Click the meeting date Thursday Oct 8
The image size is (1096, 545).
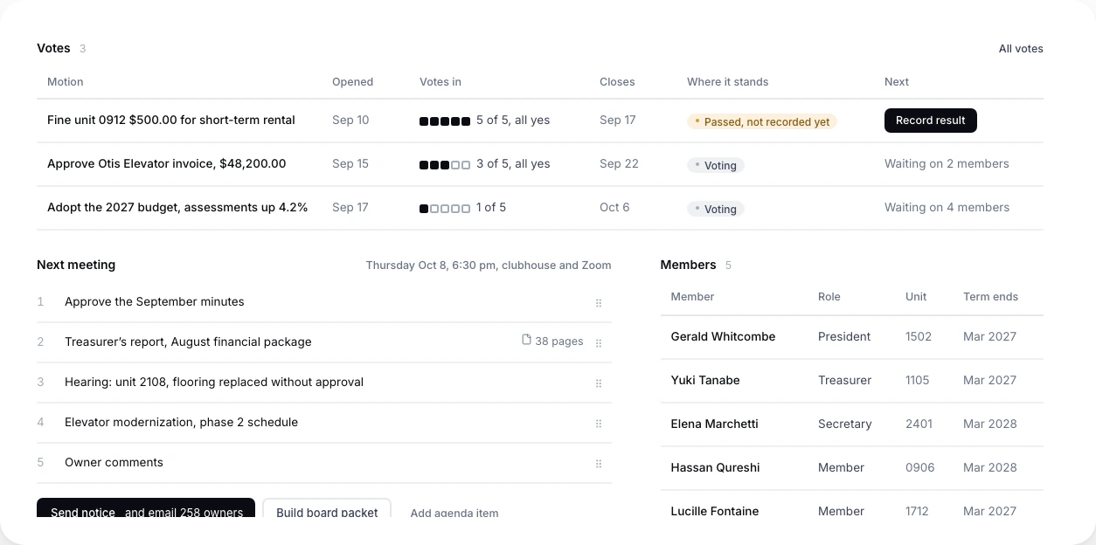489,266
